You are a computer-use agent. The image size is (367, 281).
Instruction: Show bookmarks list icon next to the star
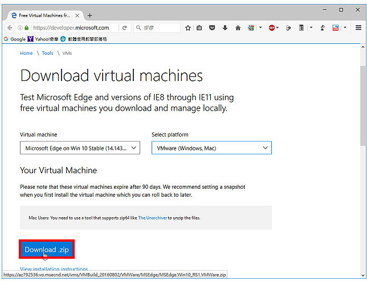coord(199,28)
